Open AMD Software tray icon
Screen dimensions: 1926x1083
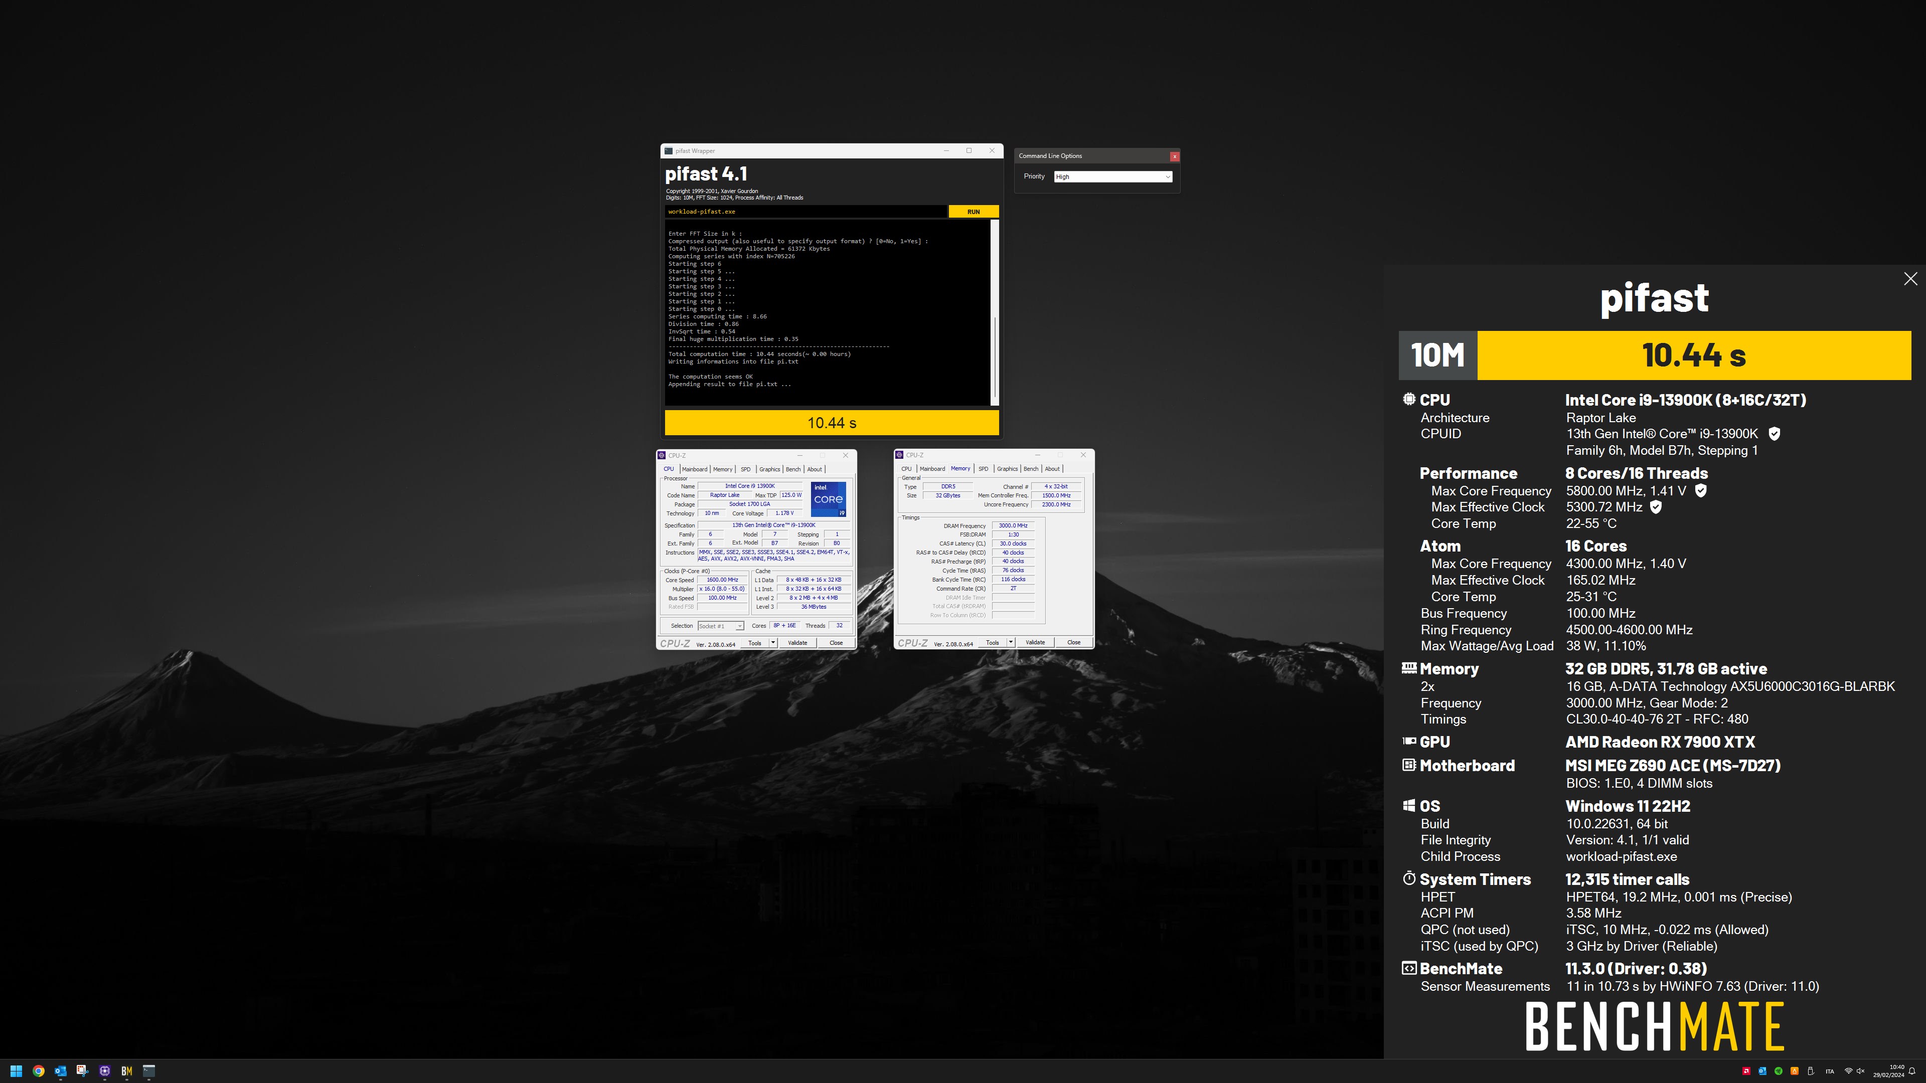1746,1071
